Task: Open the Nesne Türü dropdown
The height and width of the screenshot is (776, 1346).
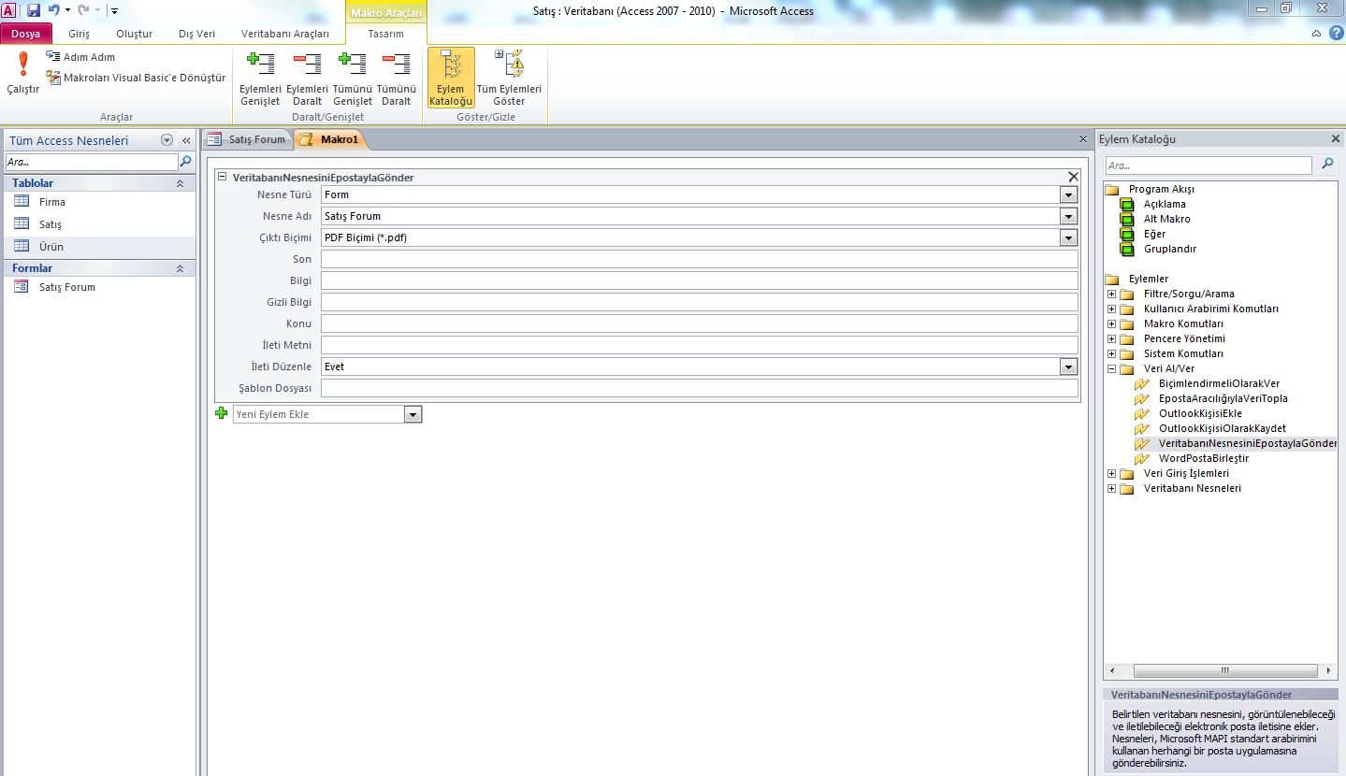Action: (1068, 194)
